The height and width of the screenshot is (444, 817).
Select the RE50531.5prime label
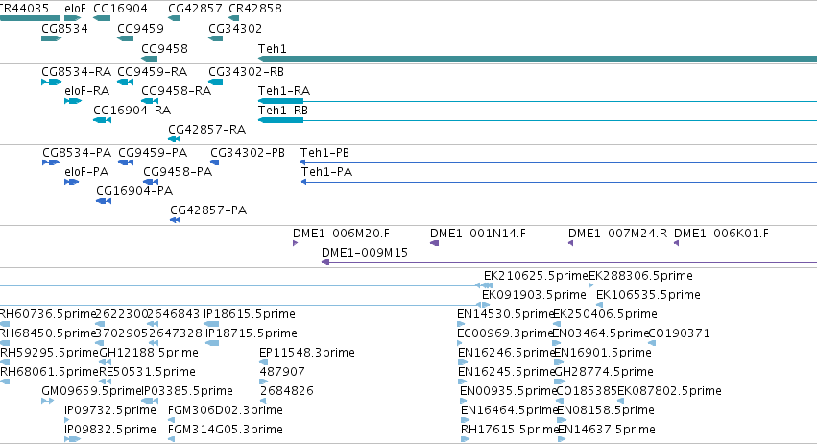point(148,372)
